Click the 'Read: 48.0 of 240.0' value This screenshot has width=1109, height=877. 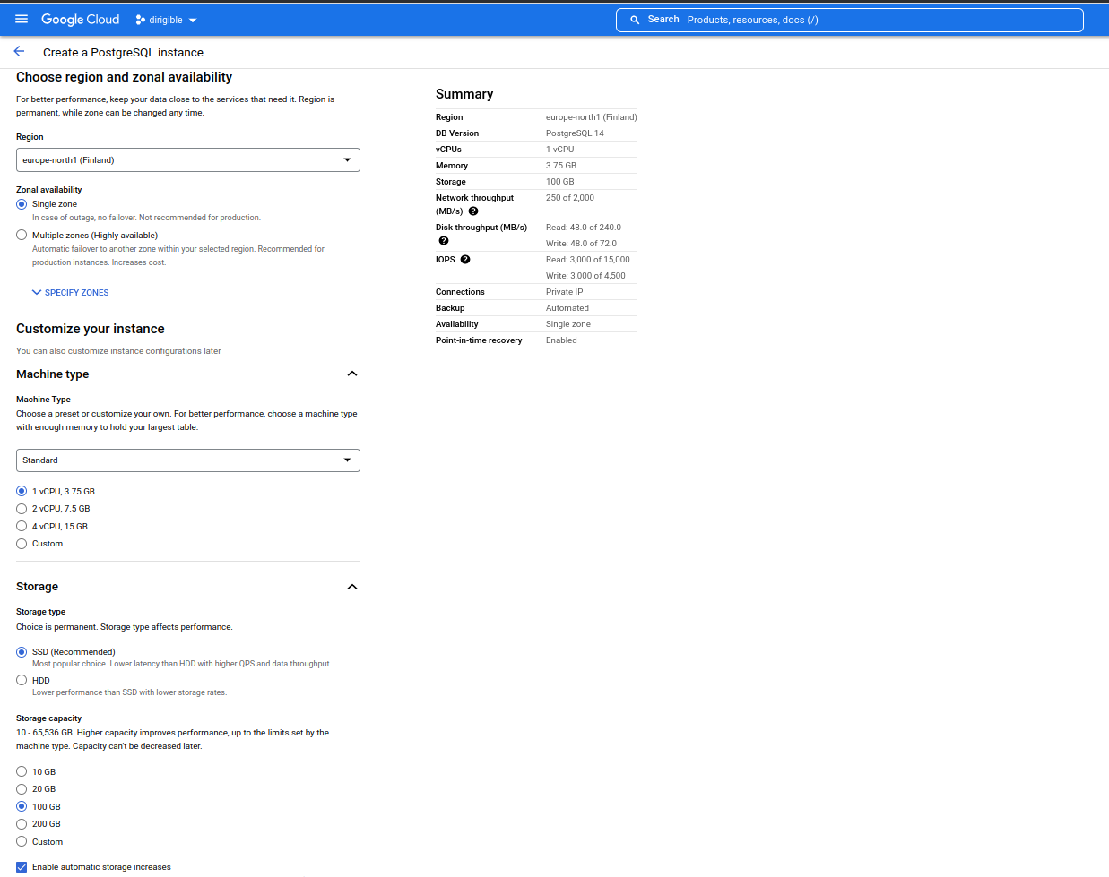pyautogui.click(x=584, y=228)
